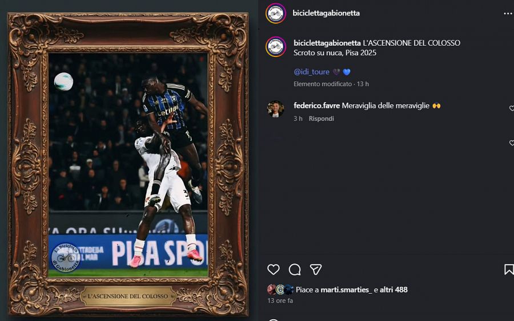
Task: Click the federico.favre commenter username
Action: 316,105
